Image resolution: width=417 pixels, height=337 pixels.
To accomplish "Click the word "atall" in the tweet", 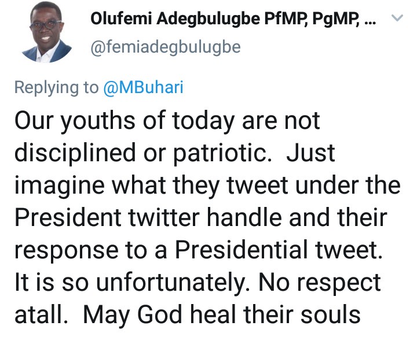I will click(39, 316).
